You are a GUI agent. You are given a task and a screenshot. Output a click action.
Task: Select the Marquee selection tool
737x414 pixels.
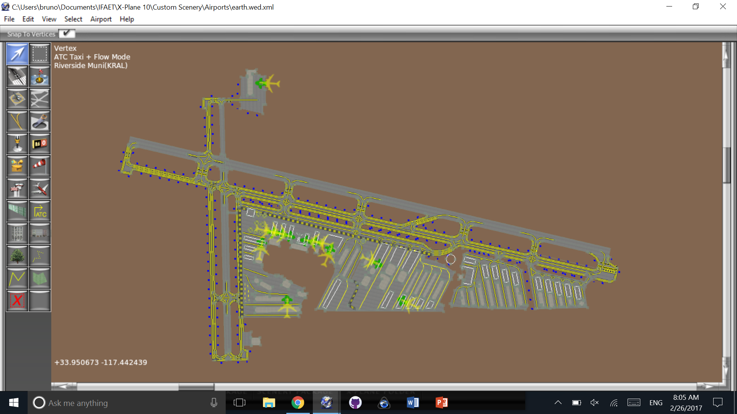(x=40, y=54)
